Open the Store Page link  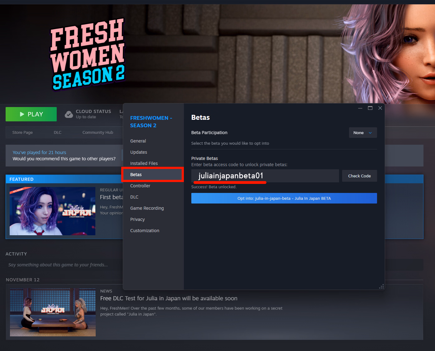[22, 132]
